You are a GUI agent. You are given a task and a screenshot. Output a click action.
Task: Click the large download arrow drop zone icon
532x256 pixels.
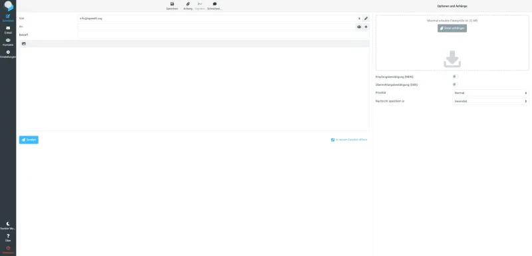pyautogui.click(x=452, y=59)
